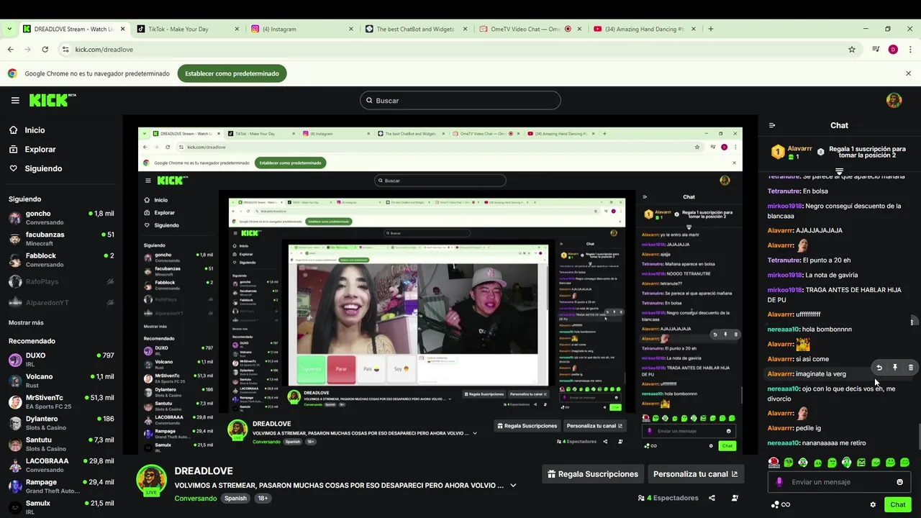Open the user profile avatar menu
Screen dimensions: 921x518
tap(894, 101)
